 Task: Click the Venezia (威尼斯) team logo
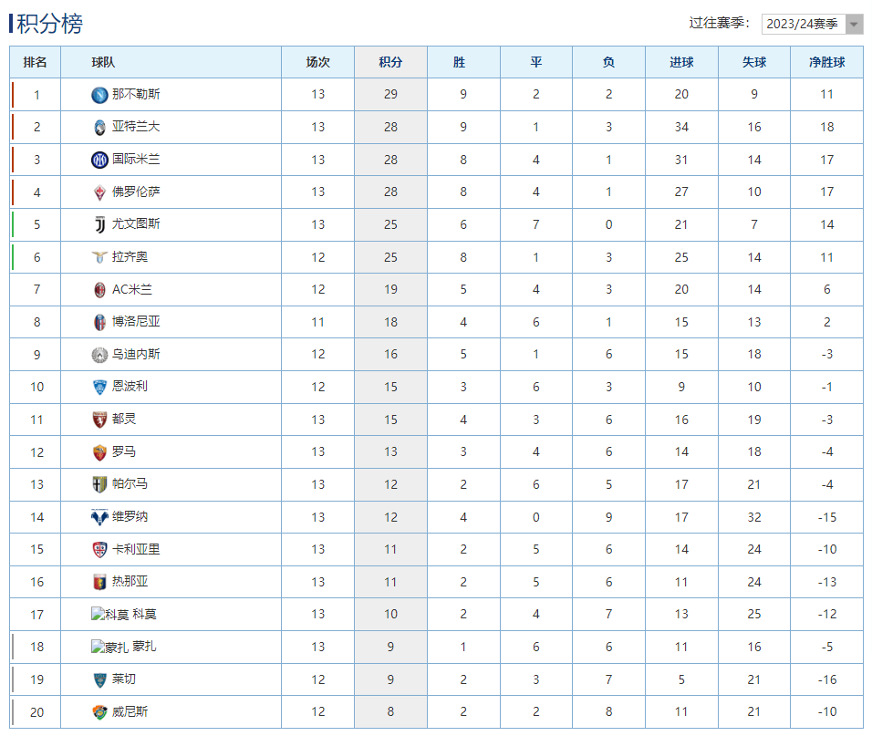[x=99, y=712]
